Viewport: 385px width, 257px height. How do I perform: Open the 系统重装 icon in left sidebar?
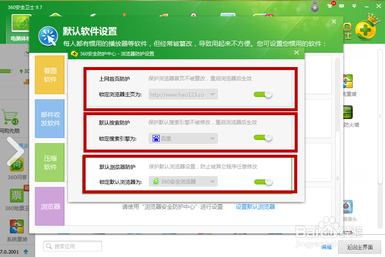coord(17,226)
